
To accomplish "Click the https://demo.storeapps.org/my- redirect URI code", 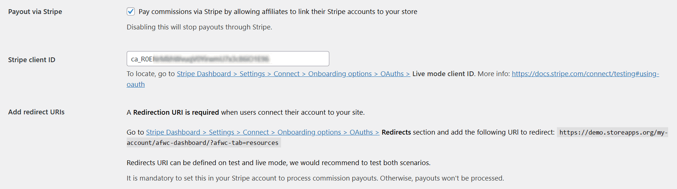I will click(x=612, y=132).
